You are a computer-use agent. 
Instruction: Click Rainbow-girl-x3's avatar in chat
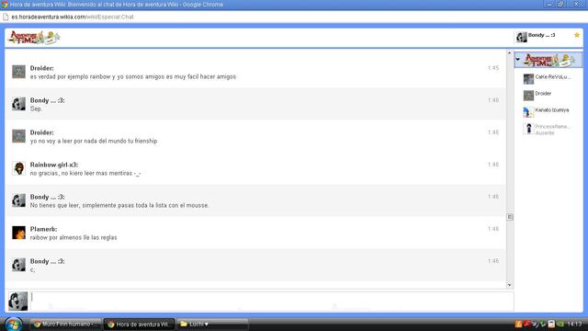click(18, 168)
